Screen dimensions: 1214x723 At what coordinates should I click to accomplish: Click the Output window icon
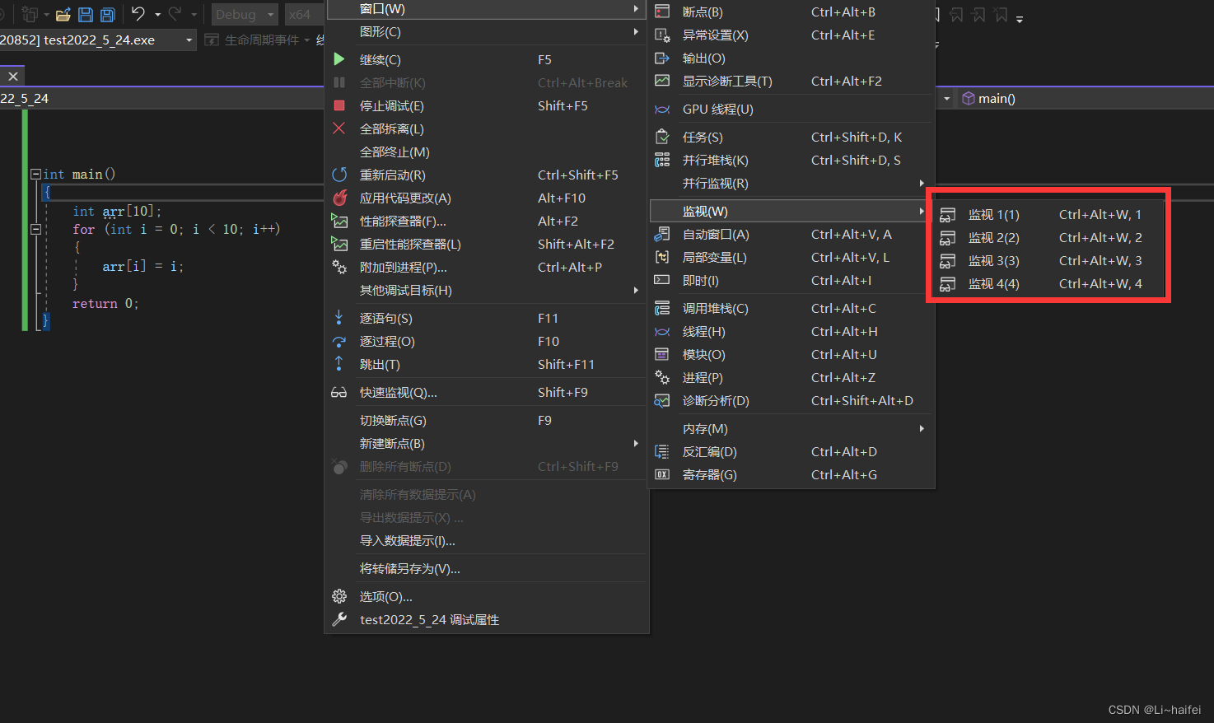tap(661, 58)
